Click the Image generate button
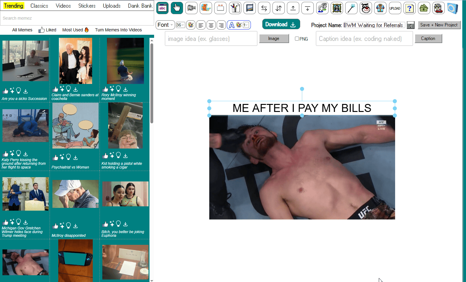This screenshot has height=282, width=466. click(274, 38)
